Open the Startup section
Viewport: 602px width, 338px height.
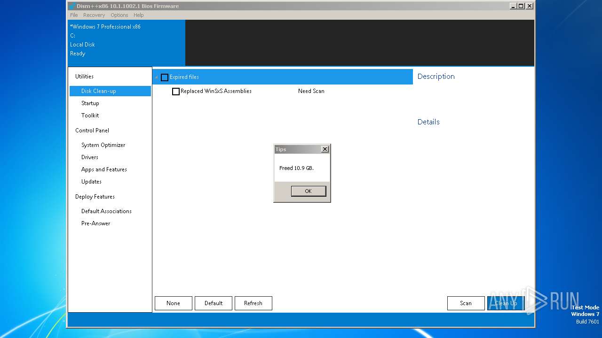click(90, 103)
